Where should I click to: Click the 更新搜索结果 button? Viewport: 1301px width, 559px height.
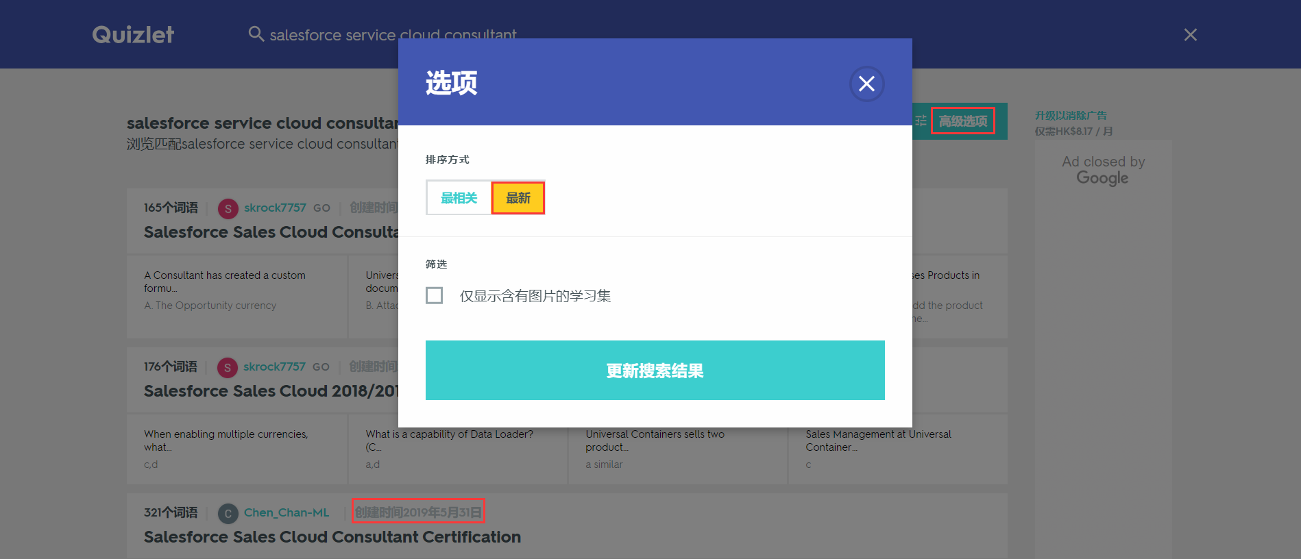(x=655, y=370)
